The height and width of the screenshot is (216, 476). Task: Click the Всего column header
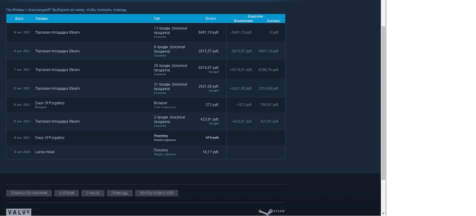pos(211,18)
